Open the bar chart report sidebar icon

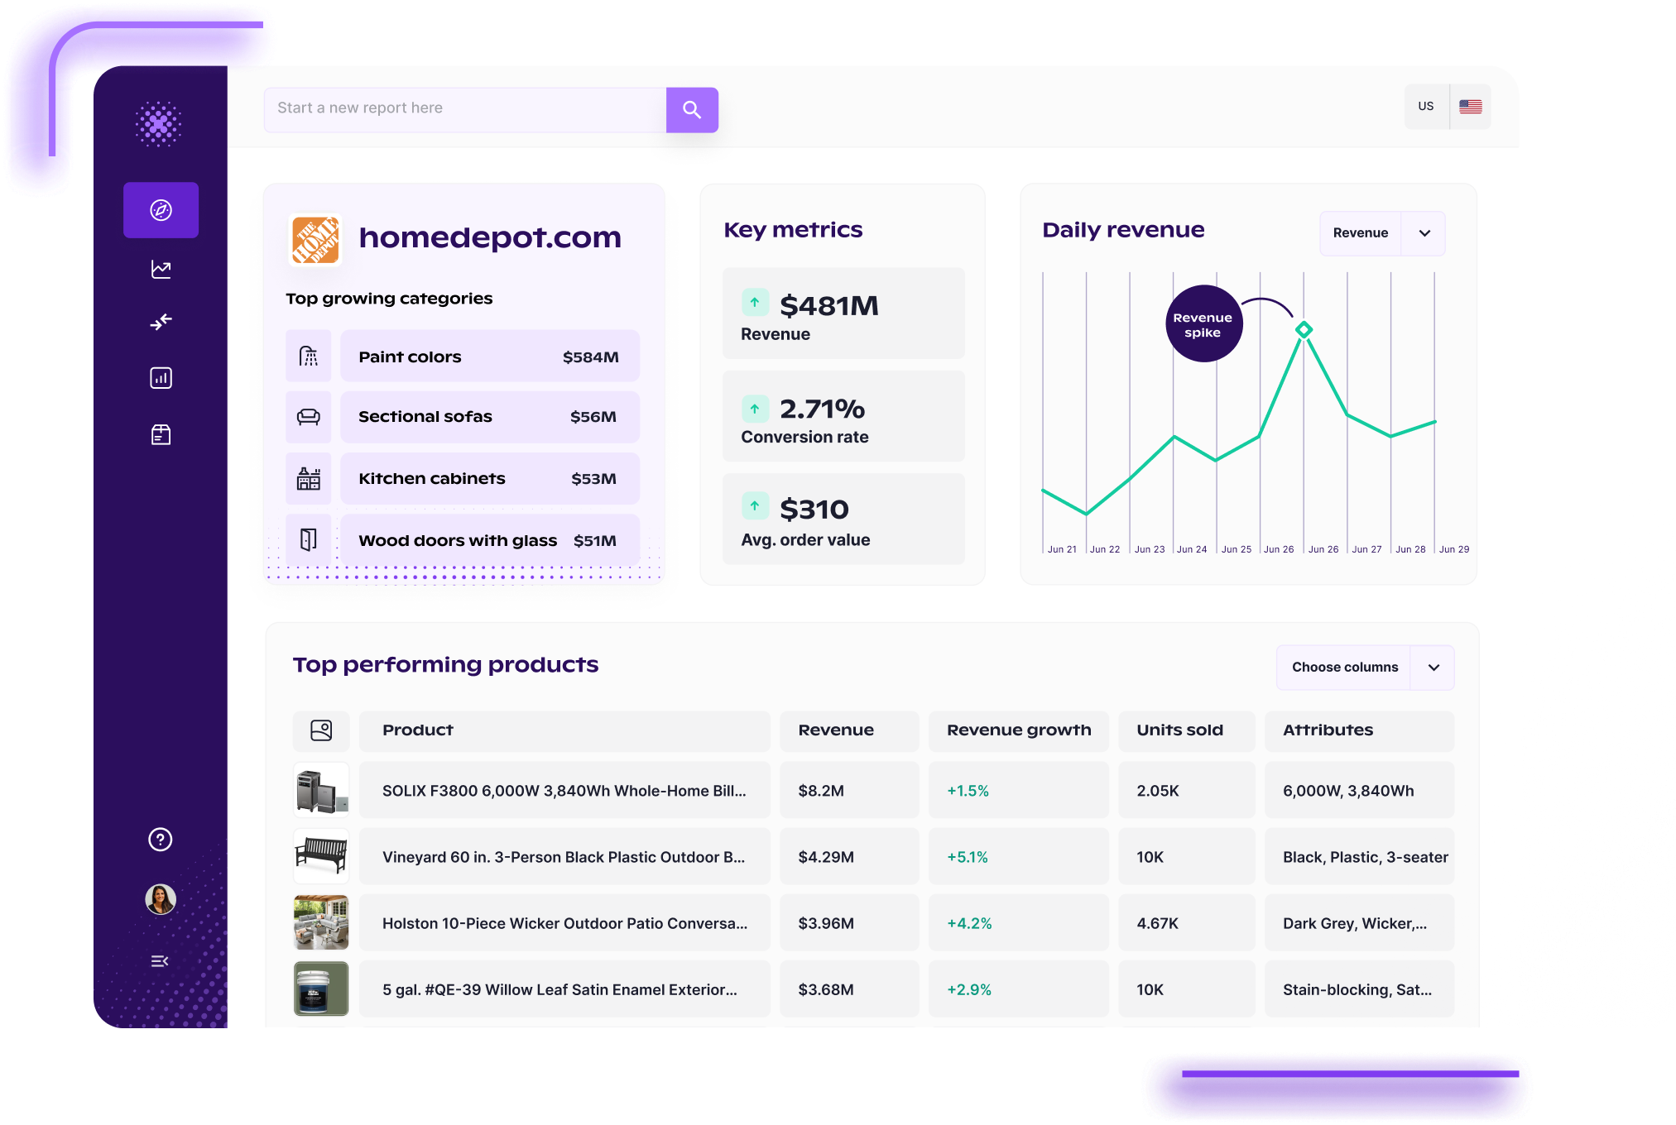[161, 378]
